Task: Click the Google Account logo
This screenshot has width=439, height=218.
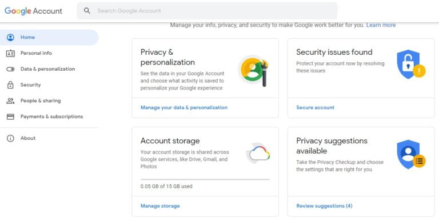Action: [33, 11]
